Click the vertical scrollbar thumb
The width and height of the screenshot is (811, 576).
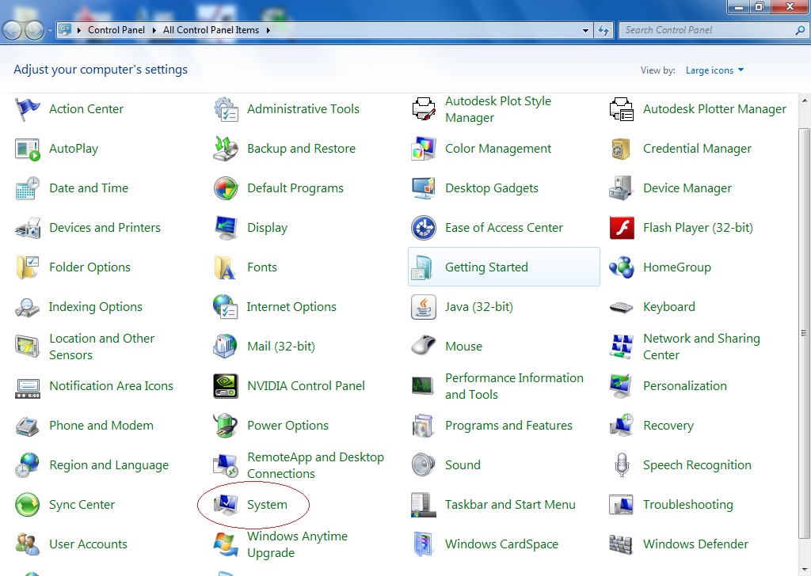(x=805, y=332)
